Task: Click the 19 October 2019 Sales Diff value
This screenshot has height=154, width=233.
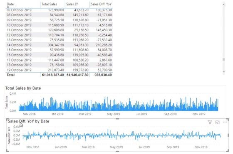Action: pyautogui.click(x=104, y=70)
